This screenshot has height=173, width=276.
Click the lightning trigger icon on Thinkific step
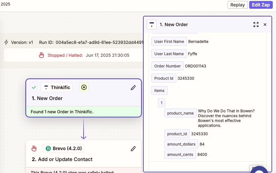(x=84, y=87)
